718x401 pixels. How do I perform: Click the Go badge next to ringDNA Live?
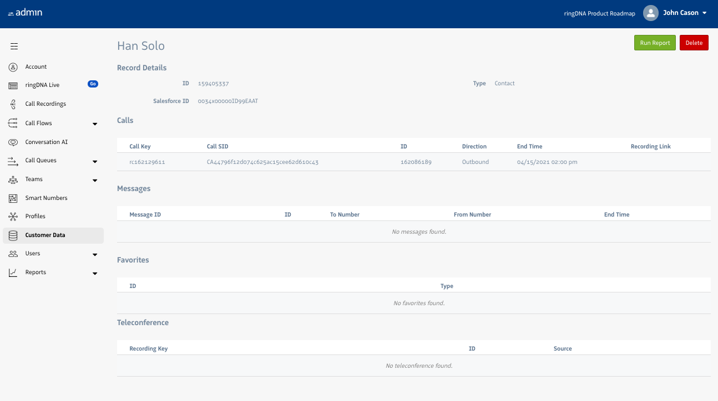(x=93, y=84)
